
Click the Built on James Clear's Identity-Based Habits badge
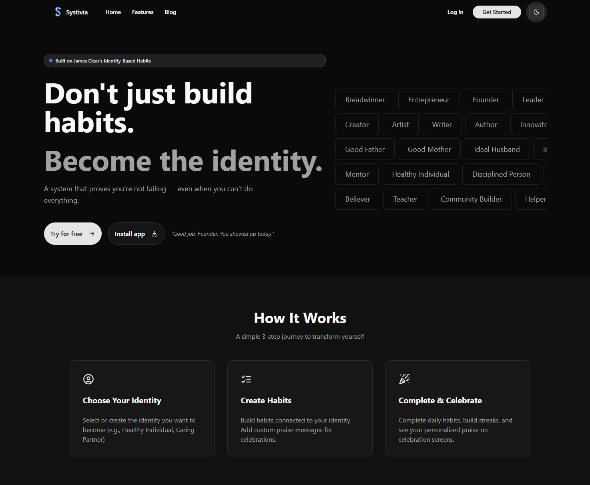[x=185, y=61]
